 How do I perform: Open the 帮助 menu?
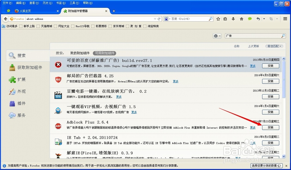pos(88,3)
